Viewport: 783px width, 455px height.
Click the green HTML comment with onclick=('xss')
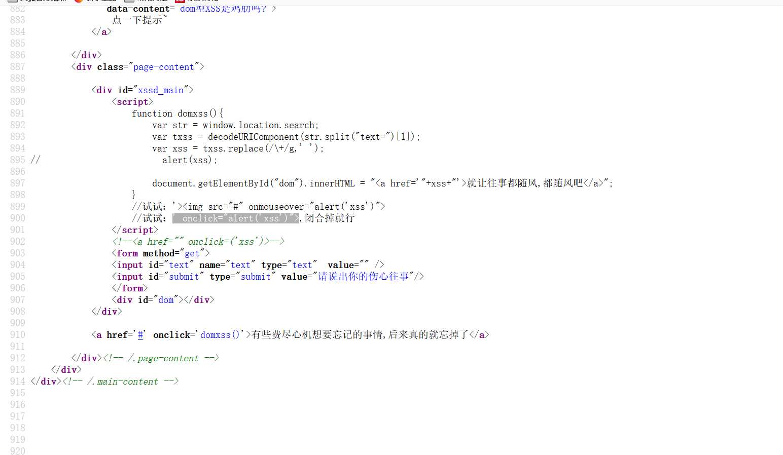point(198,242)
